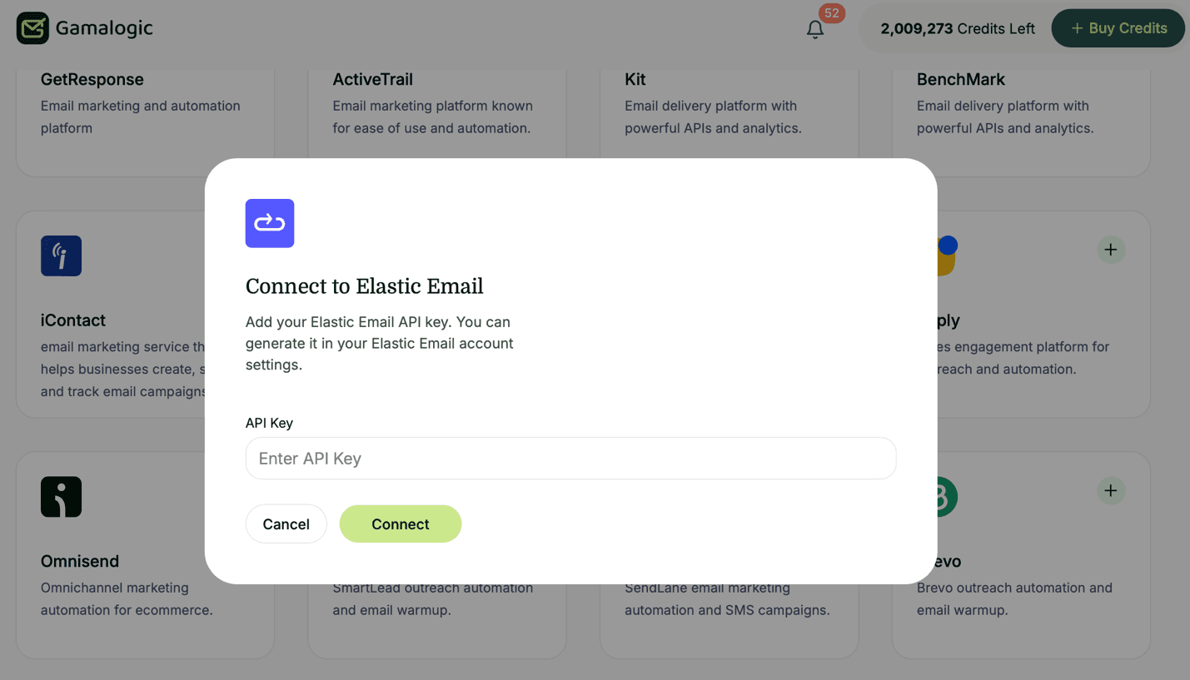Add the Reply integration with the plus icon
Viewport: 1190px width, 680px height.
click(x=1111, y=249)
